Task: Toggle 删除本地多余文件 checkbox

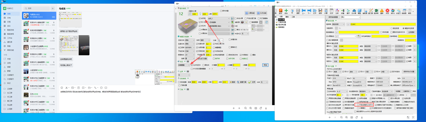Action: pos(391,32)
